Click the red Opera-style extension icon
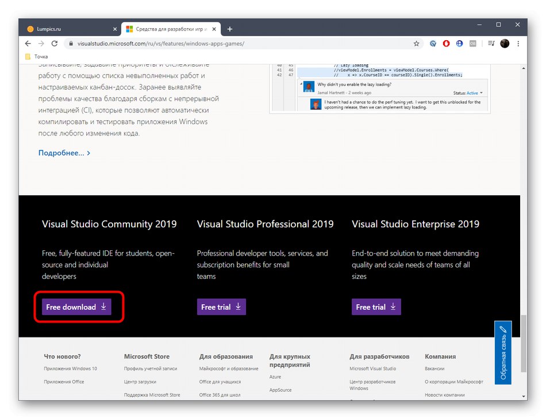546x419 pixels. coord(446,43)
